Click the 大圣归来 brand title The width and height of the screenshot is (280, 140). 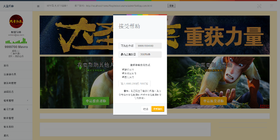coord(8,6)
